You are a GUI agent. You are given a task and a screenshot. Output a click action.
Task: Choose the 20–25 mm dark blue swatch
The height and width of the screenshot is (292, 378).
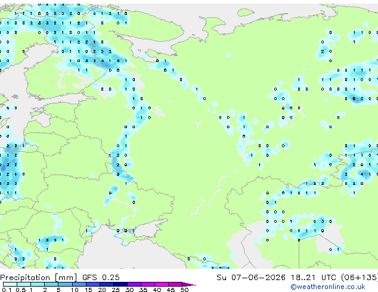[106, 284]
